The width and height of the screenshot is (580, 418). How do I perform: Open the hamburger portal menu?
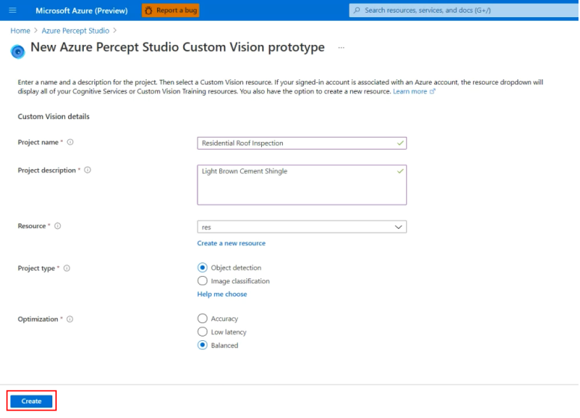coord(13,10)
